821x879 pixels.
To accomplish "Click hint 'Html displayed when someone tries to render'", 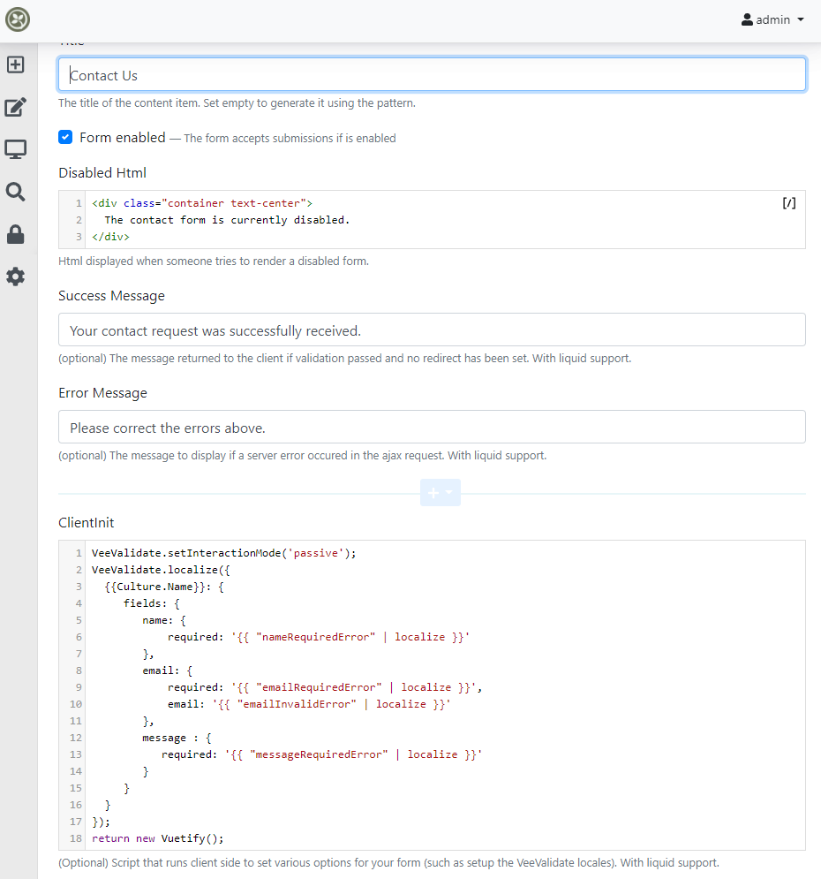I will click(x=214, y=261).
